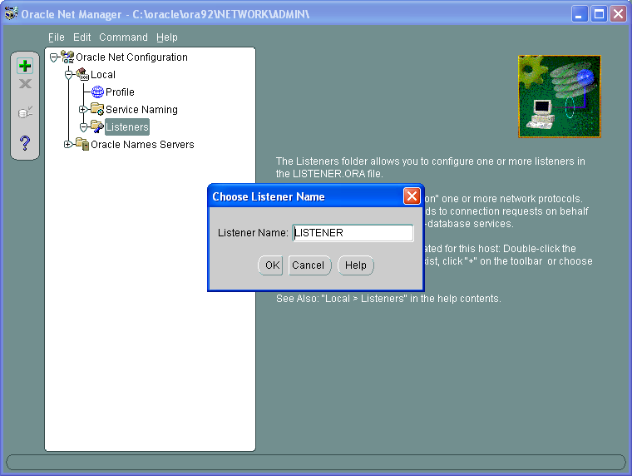The width and height of the screenshot is (632, 476).
Task: Select the Profile tree item
Action: click(120, 92)
